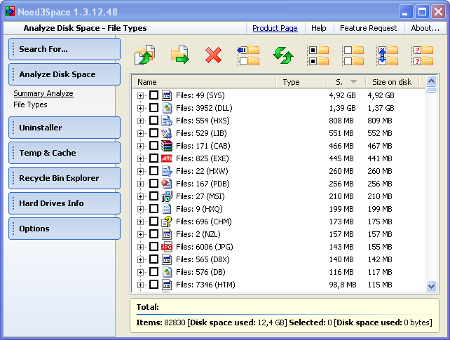Expand the Files: 22 (HXW) tree node
Viewport: 450px width, 340px height.
140,171
